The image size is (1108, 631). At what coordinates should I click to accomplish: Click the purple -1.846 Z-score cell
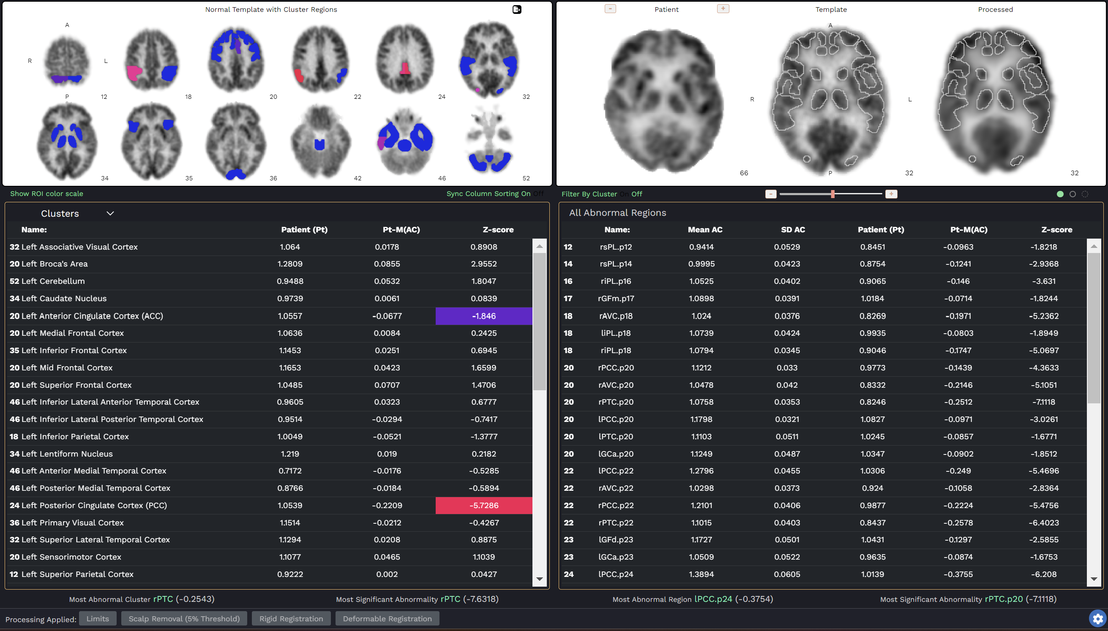click(484, 316)
